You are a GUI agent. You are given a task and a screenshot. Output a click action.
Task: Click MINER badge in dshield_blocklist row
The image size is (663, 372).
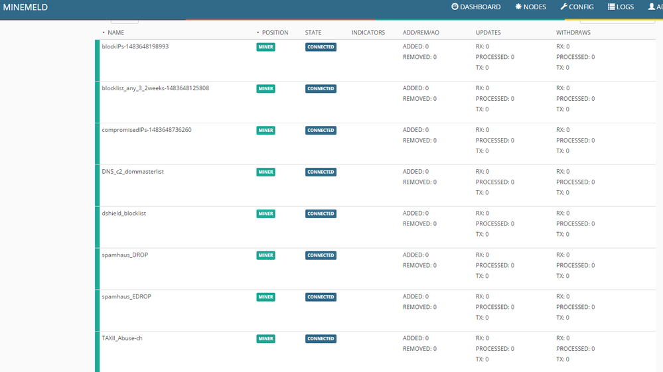click(x=265, y=214)
